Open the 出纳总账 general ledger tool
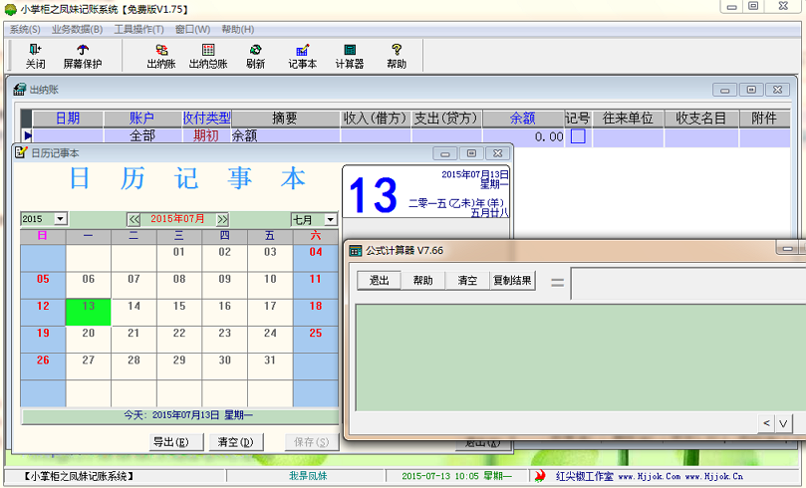The image size is (806, 488). [208, 56]
